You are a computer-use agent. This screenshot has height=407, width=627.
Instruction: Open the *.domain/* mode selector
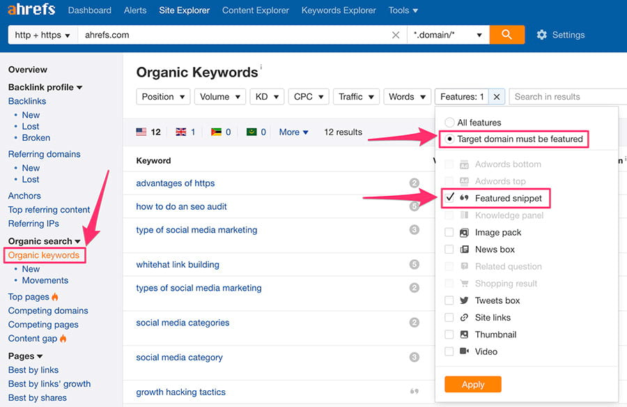[x=447, y=34]
